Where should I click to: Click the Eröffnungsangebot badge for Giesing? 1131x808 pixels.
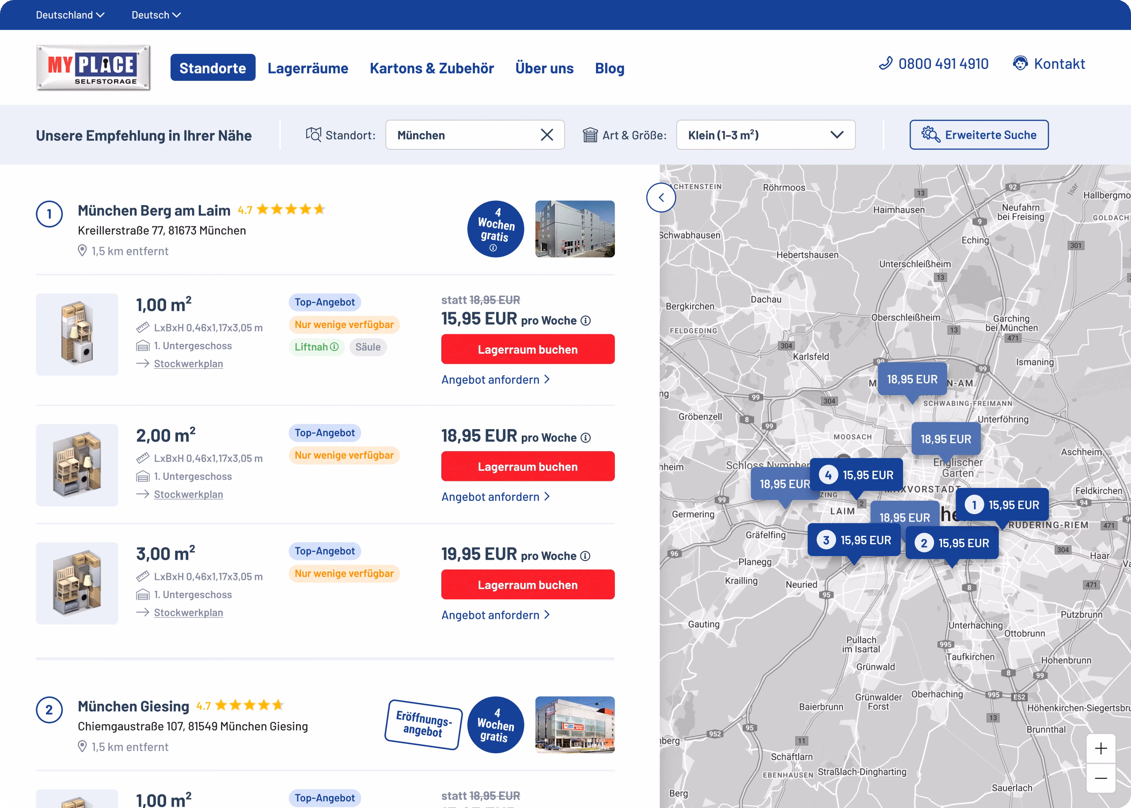tap(424, 724)
